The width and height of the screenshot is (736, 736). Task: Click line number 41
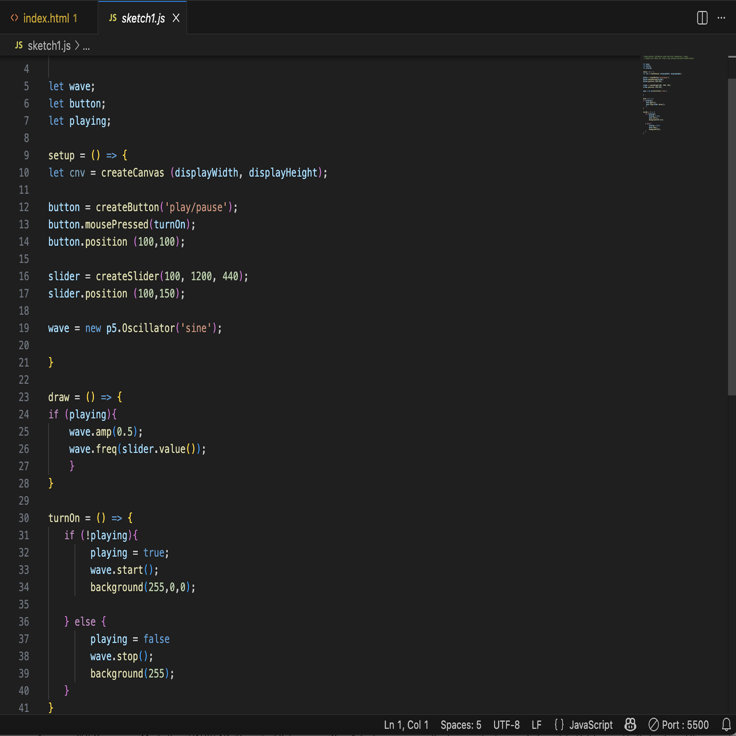(x=24, y=708)
